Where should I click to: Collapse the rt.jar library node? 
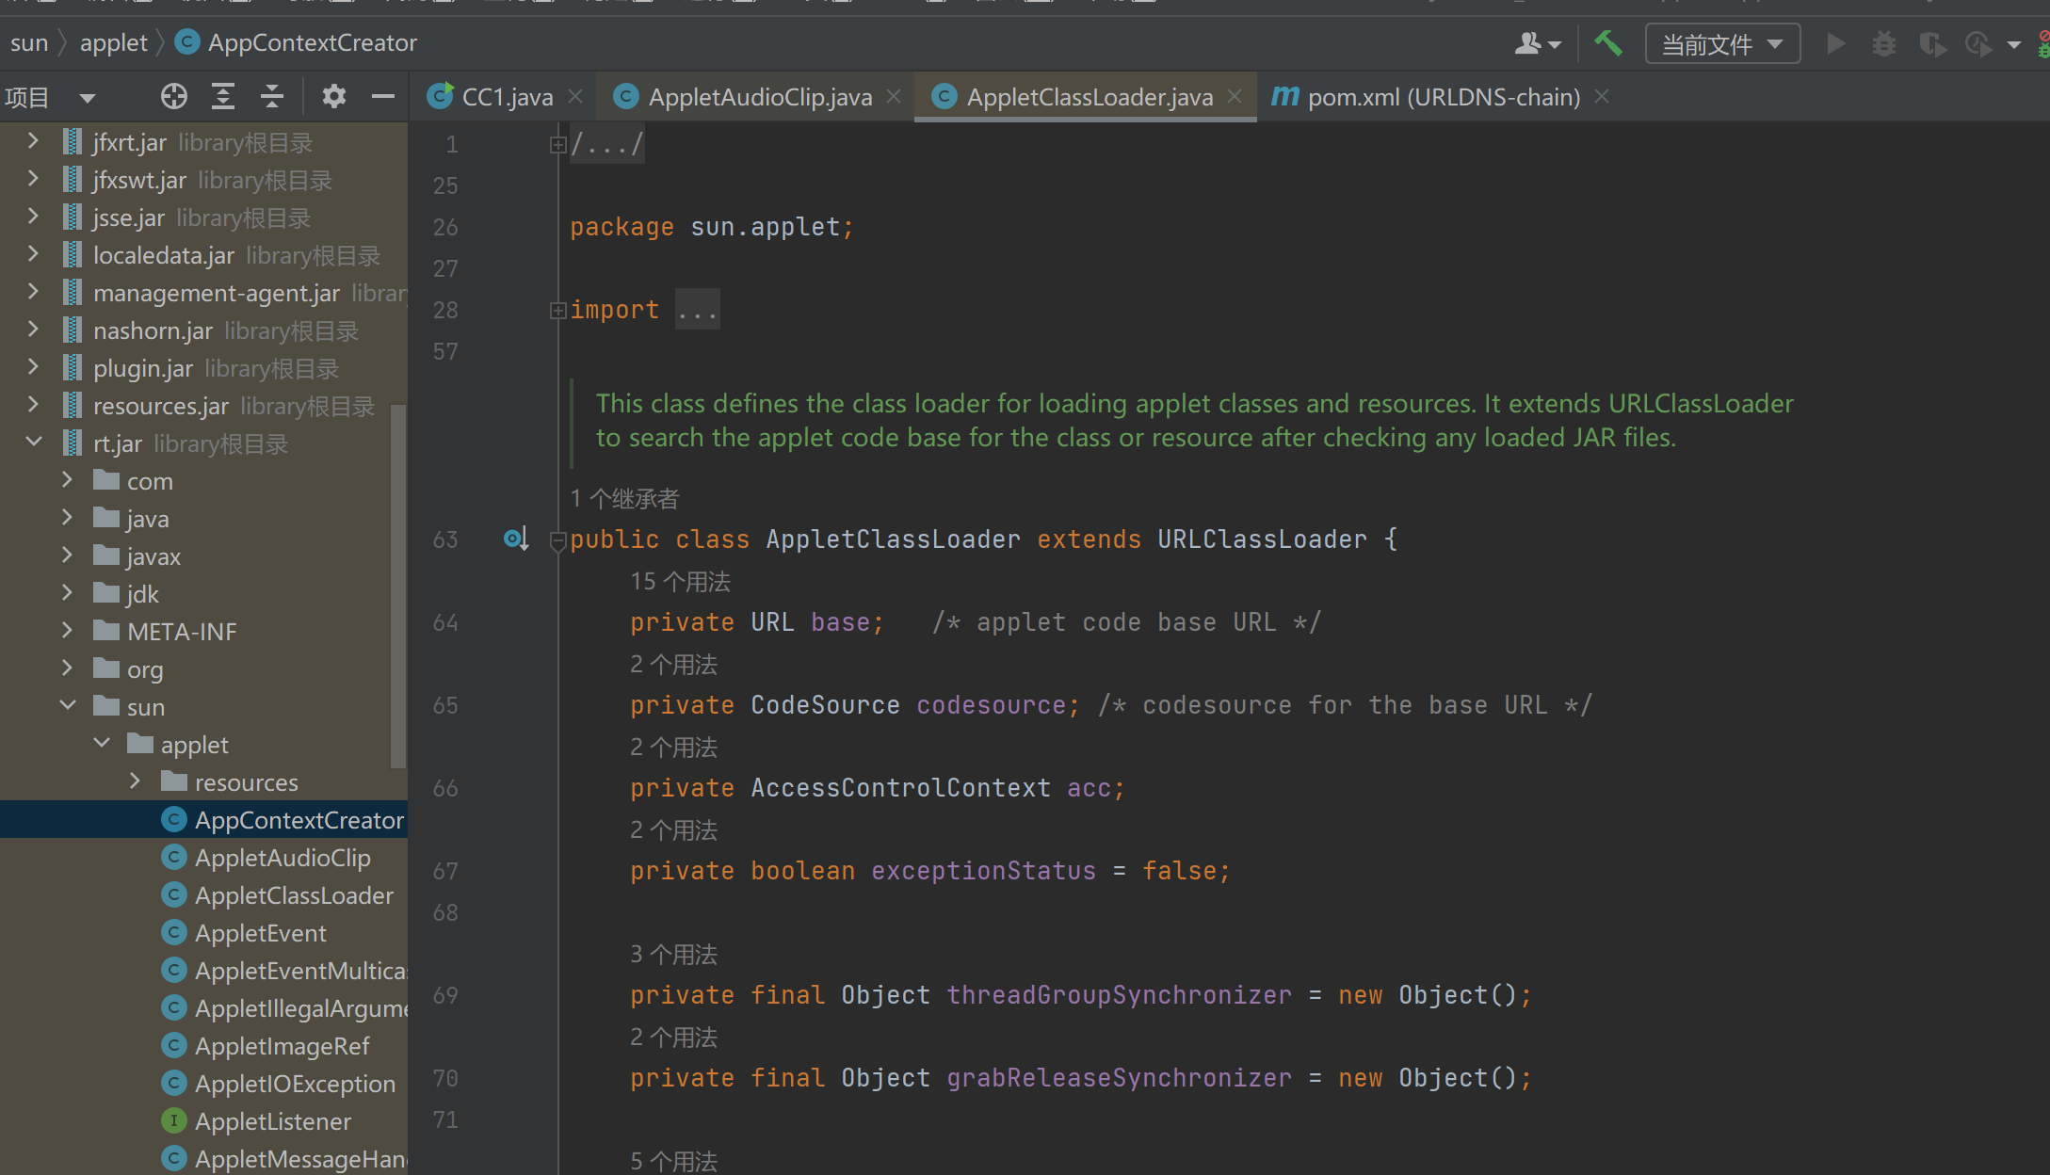(33, 442)
